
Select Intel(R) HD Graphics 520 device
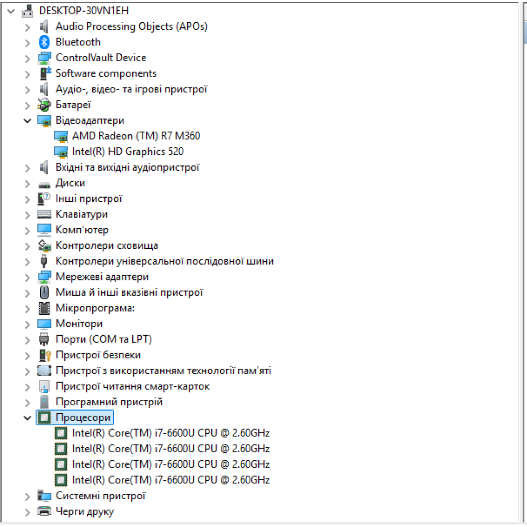pyautogui.click(x=128, y=152)
